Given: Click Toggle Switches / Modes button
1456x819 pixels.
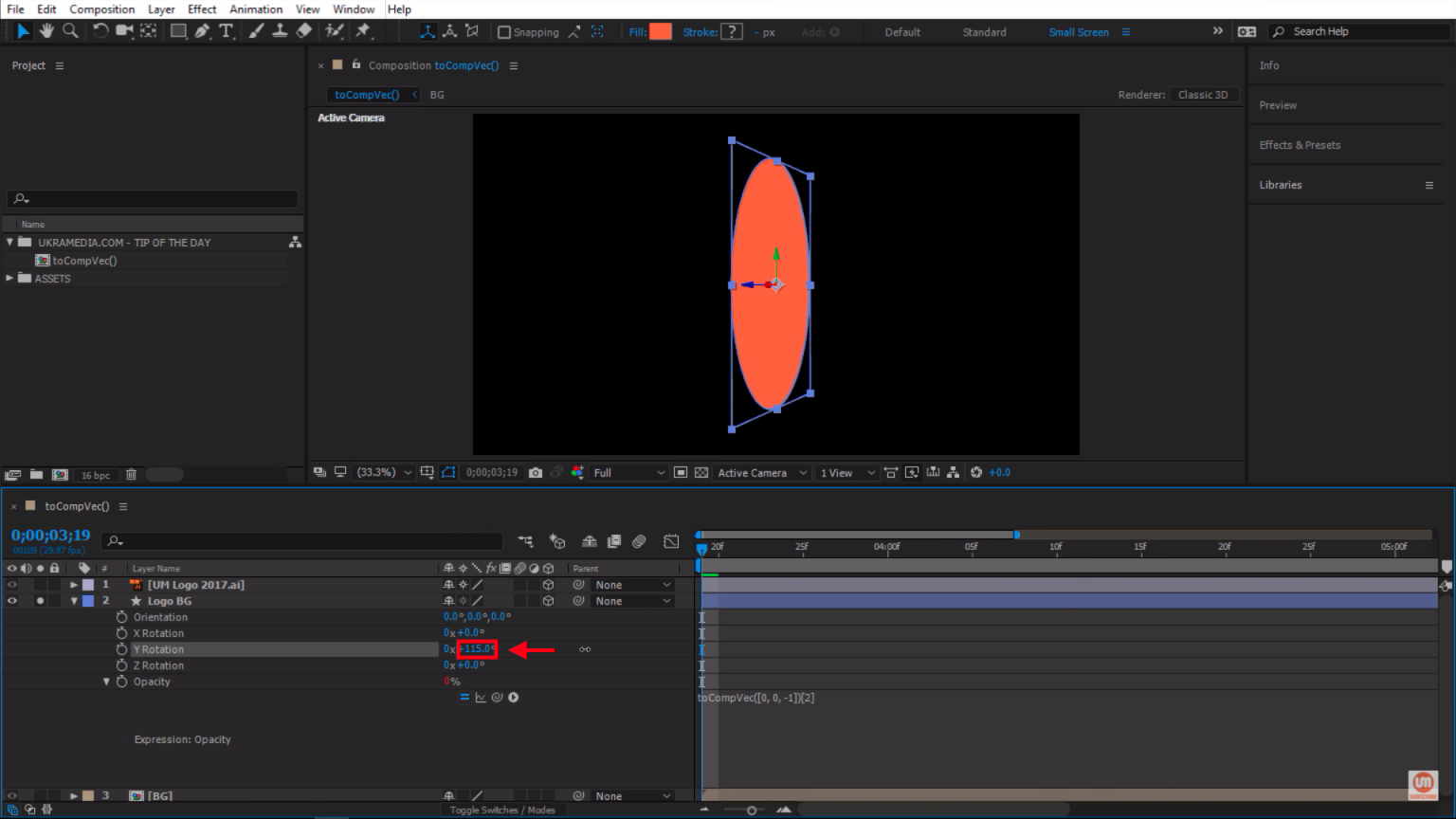Looking at the screenshot, I should point(502,810).
